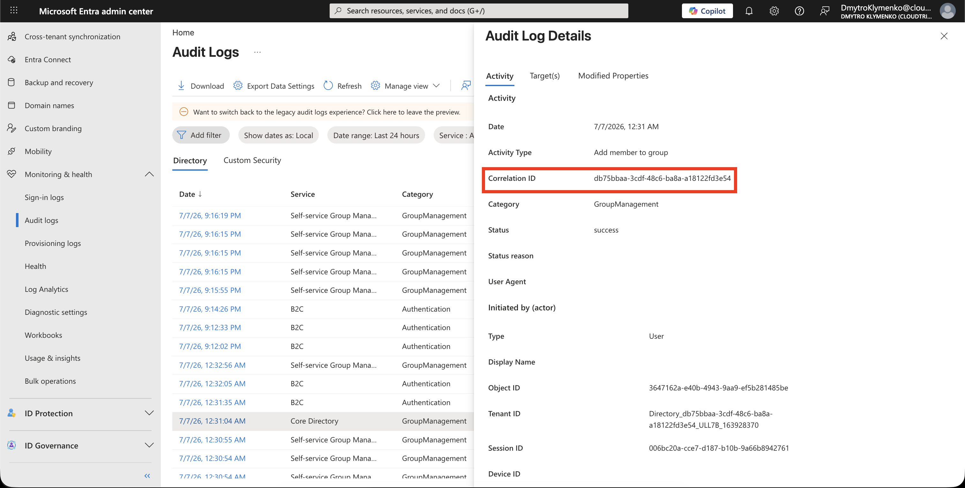
Task: Sort by the Service column header
Action: (302, 194)
